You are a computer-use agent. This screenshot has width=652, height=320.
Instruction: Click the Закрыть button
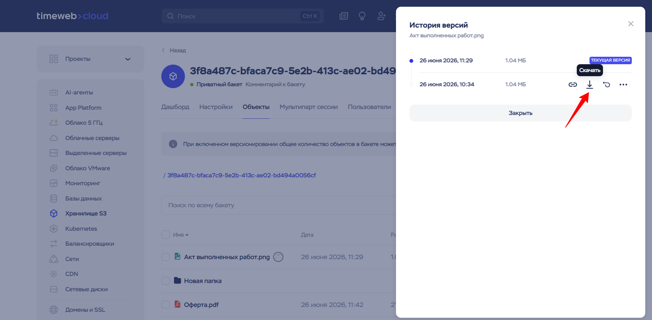pyautogui.click(x=520, y=113)
